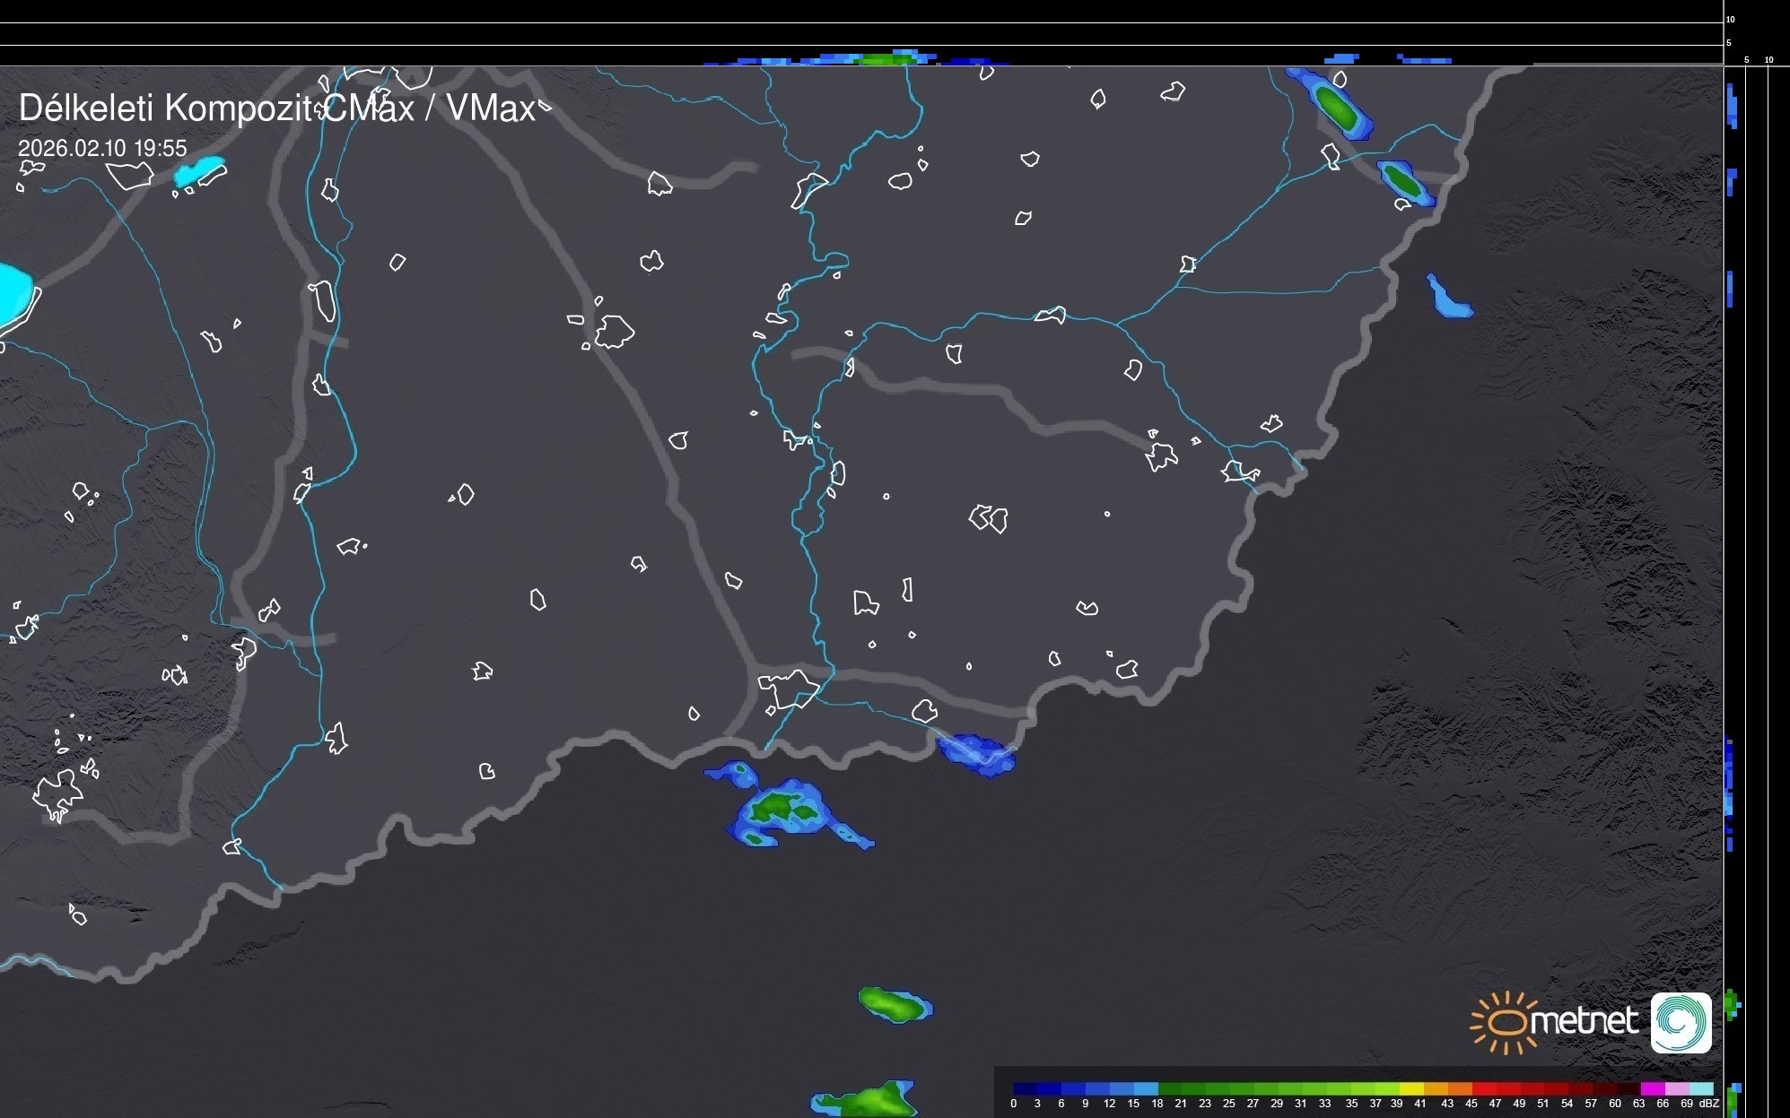Viewport: 1790px width, 1118px height.
Task: Click the green elongated echo in northeast corner
Action: click(x=1338, y=108)
